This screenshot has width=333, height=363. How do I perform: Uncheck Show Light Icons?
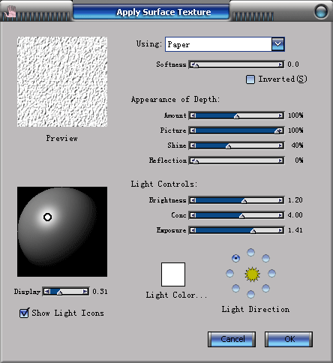[24, 313]
